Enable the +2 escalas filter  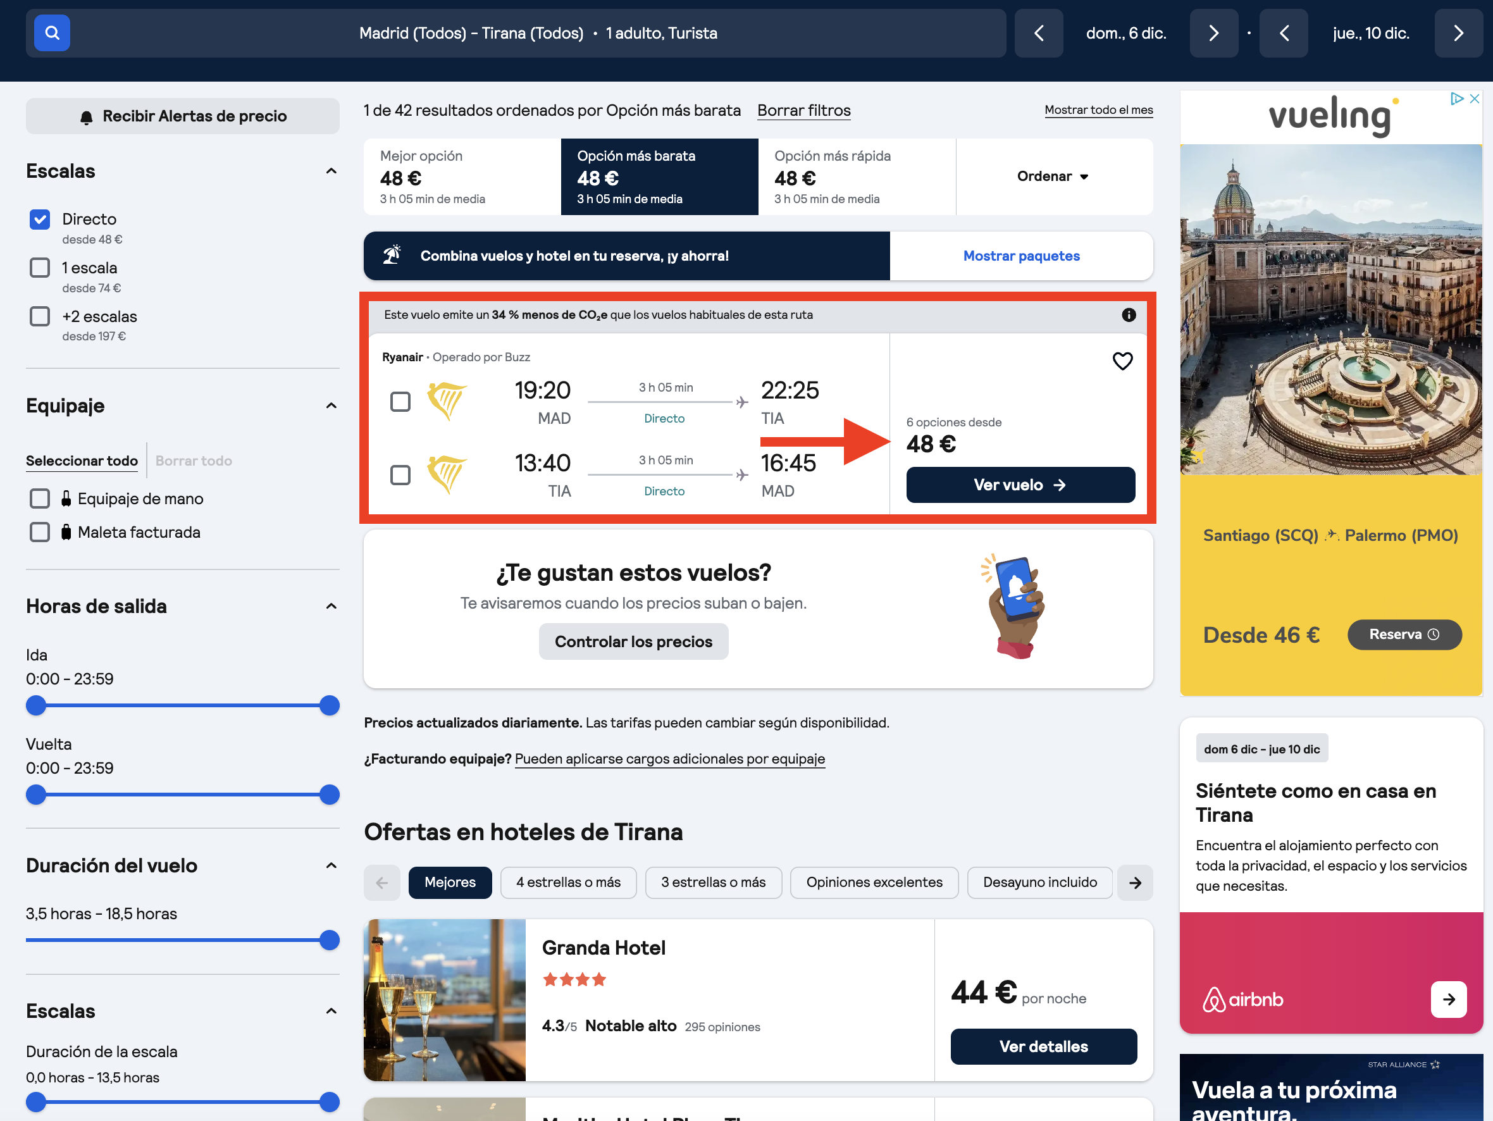(40, 316)
